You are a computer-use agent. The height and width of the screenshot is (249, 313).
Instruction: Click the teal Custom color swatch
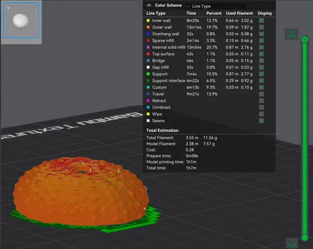148,87
